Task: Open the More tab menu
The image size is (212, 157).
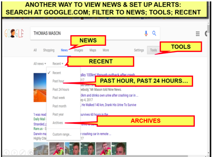Action: point(106,50)
